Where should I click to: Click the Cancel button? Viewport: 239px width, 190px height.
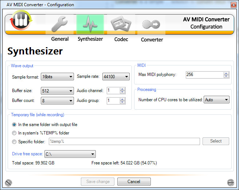click(134, 182)
